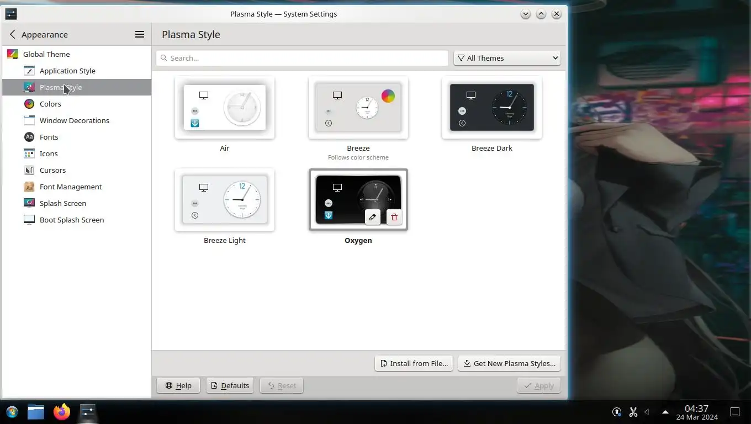Open the hamburger menu in sidebar header

tap(140, 34)
